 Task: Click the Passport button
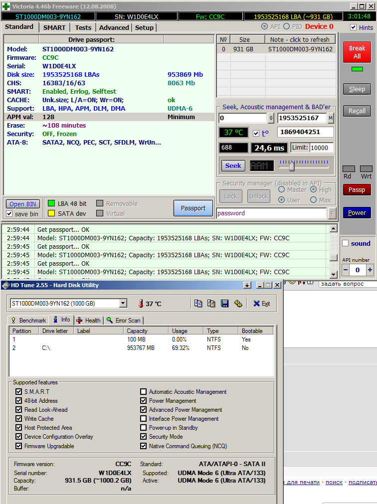(x=193, y=208)
